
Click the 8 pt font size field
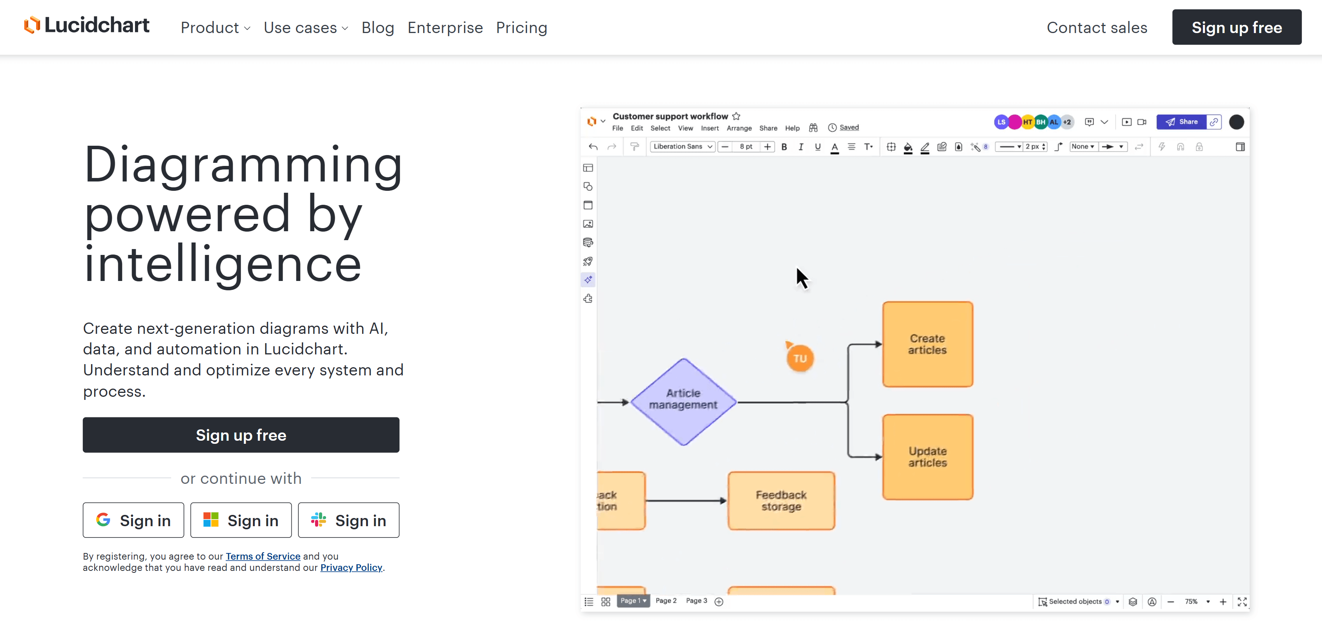(x=746, y=147)
